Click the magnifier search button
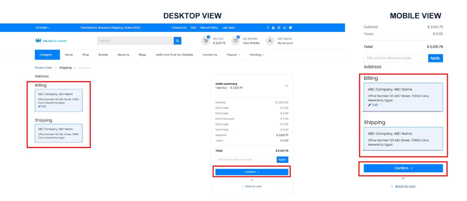The width and height of the screenshot is (467, 201). pos(177,41)
